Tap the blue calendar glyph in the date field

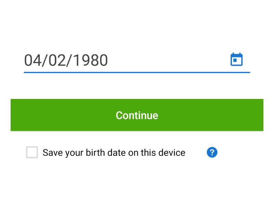(x=236, y=60)
